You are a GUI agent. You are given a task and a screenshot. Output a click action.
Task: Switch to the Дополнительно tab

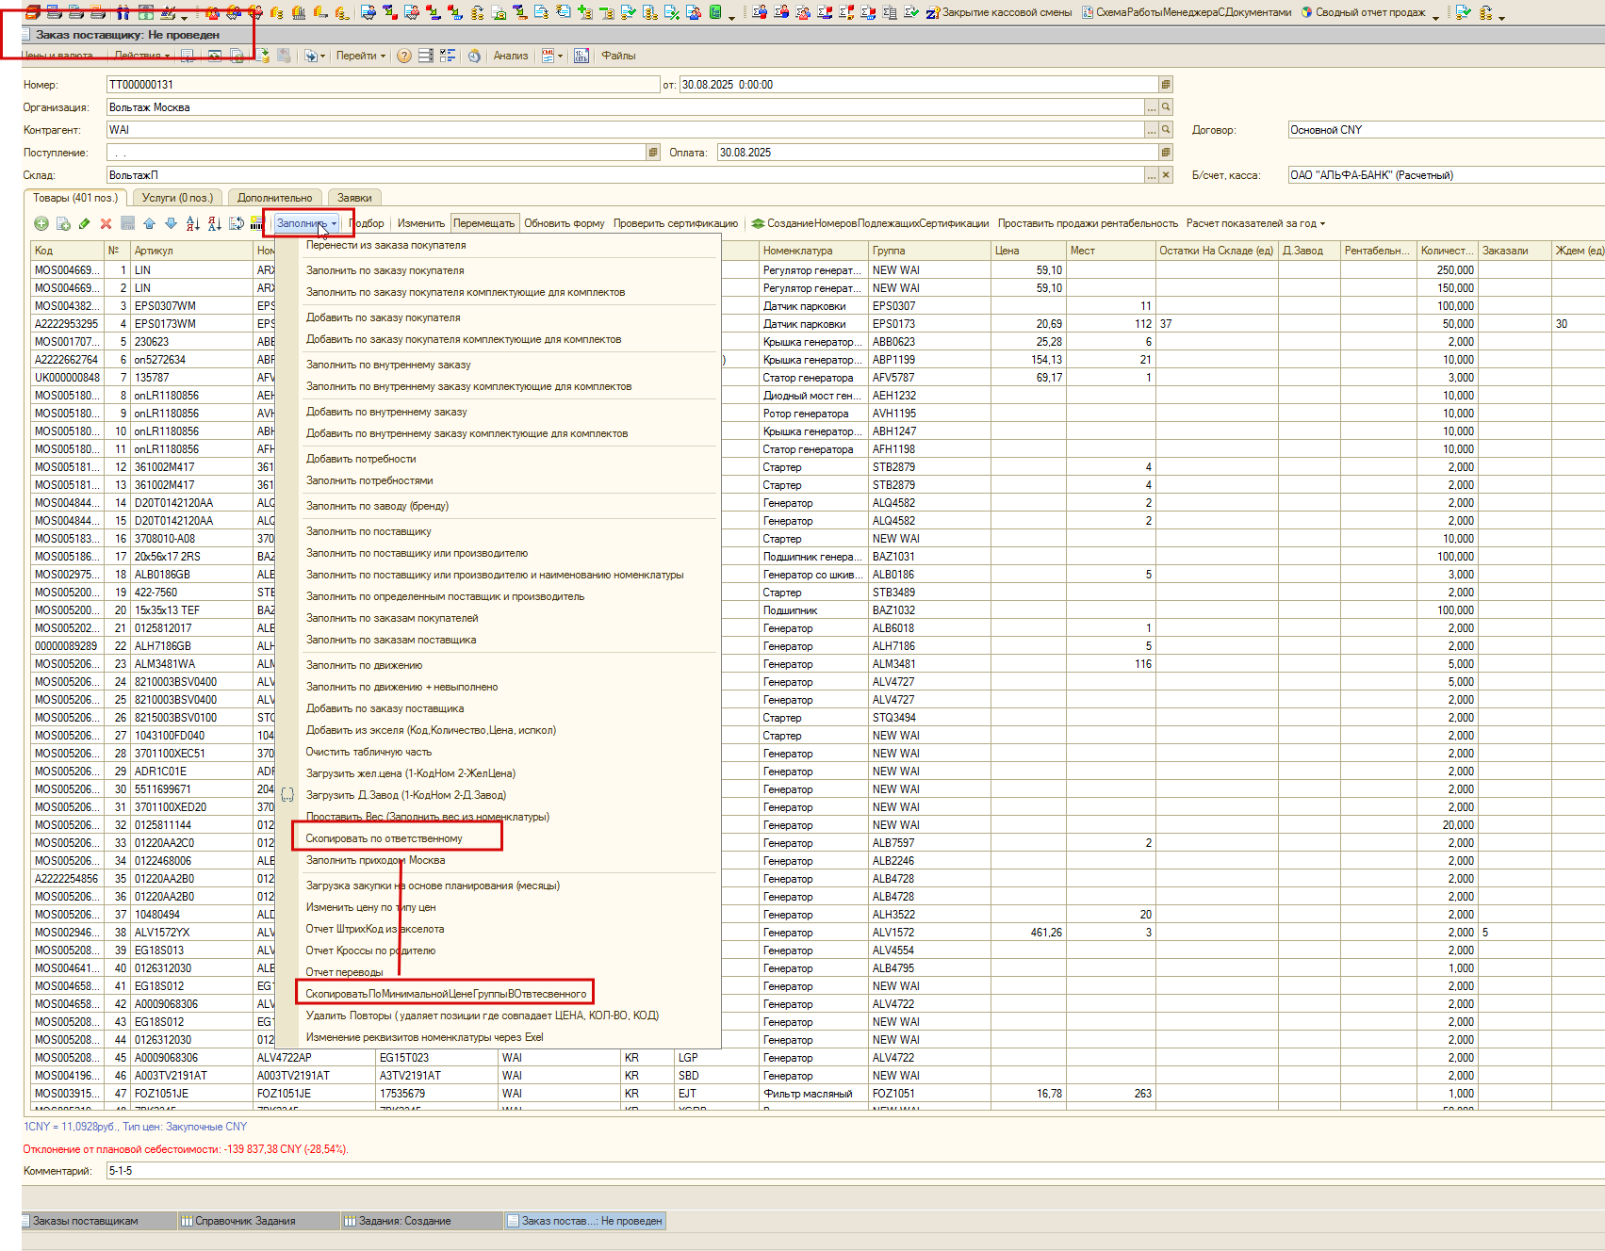(x=275, y=198)
